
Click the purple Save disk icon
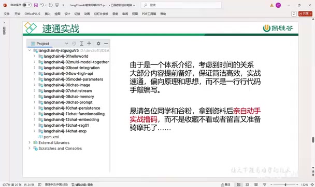point(36,5)
